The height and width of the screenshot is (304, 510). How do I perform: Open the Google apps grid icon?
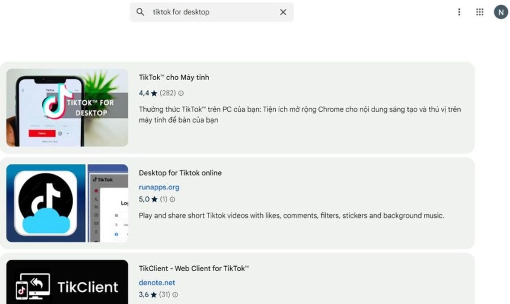pos(480,12)
